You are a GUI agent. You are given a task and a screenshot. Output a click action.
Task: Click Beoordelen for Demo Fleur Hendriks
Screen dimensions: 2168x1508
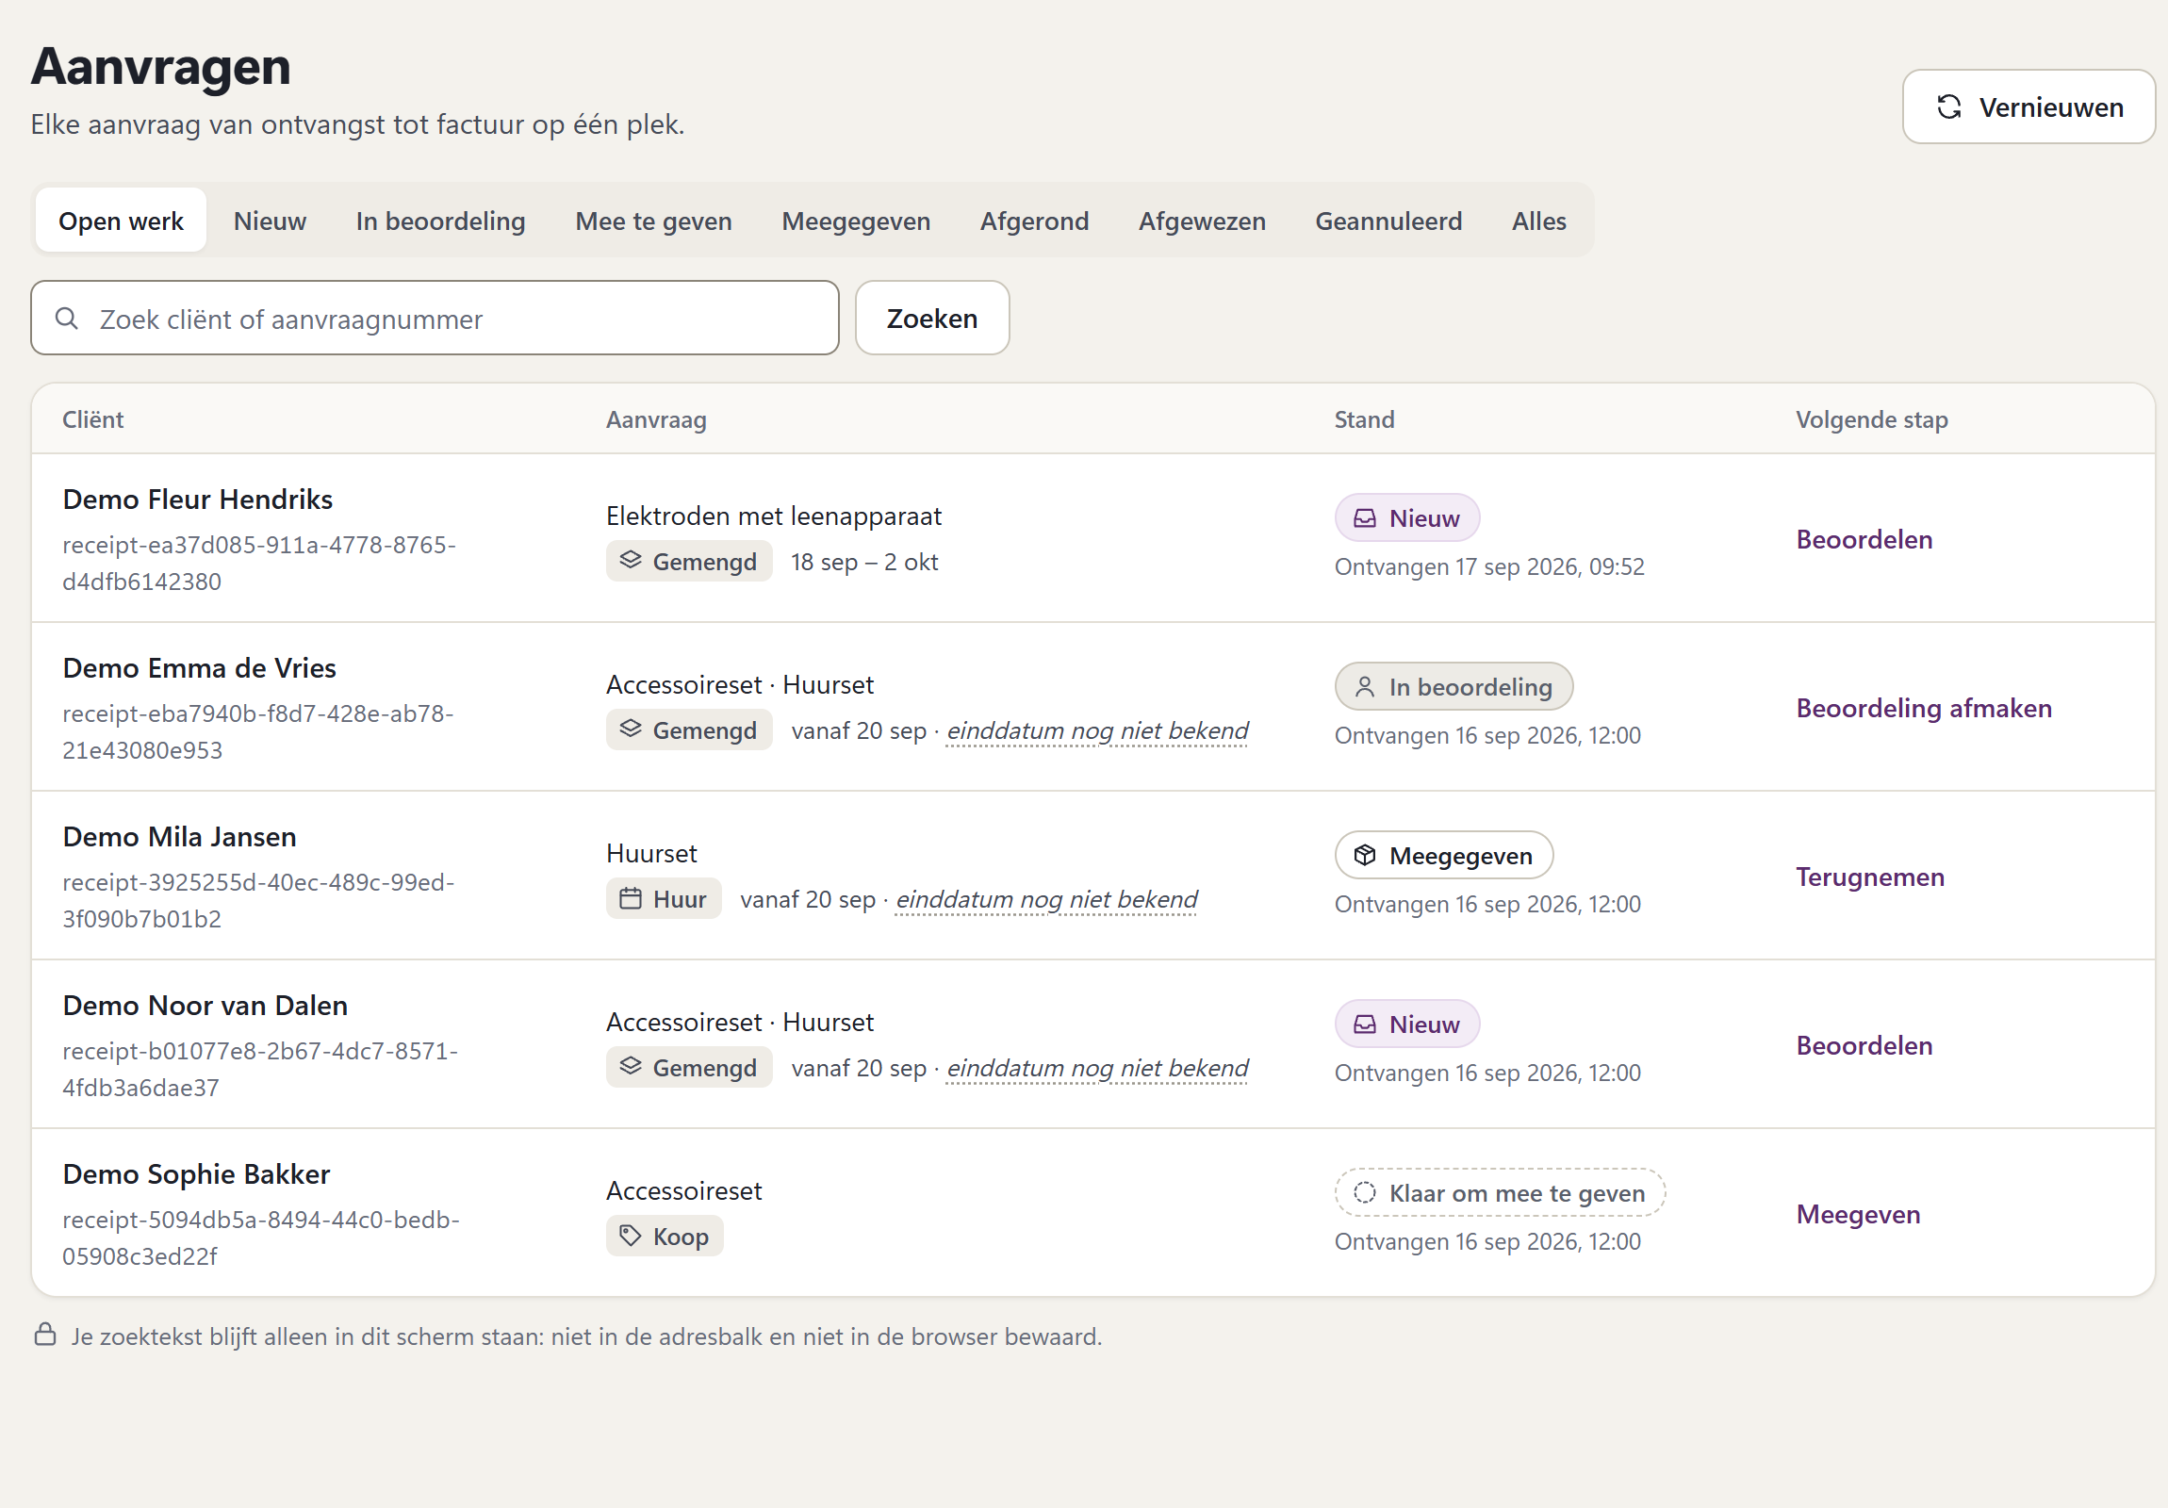coord(1864,539)
